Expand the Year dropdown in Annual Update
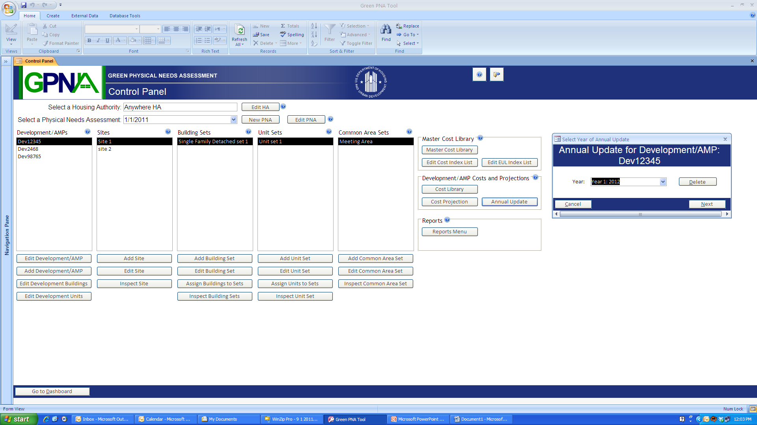Image resolution: width=757 pixels, height=425 pixels. (663, 182)
